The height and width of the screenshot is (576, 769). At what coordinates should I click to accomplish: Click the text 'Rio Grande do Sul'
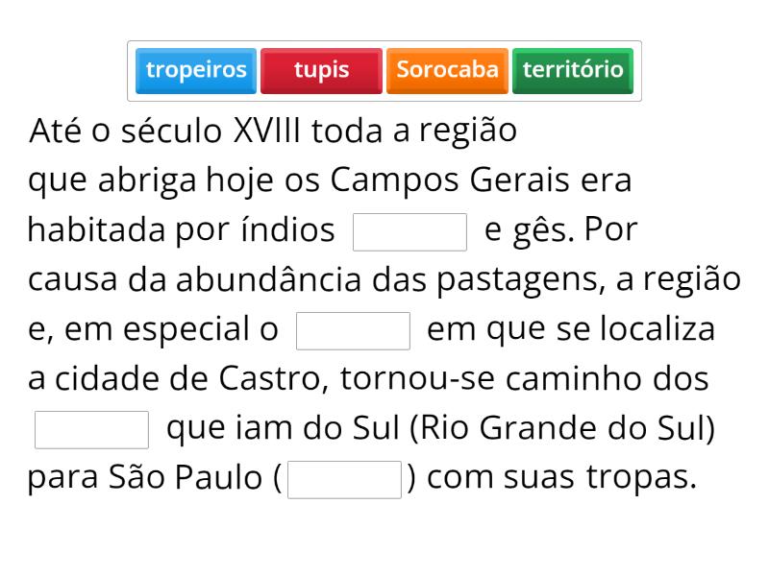point(562,429)
